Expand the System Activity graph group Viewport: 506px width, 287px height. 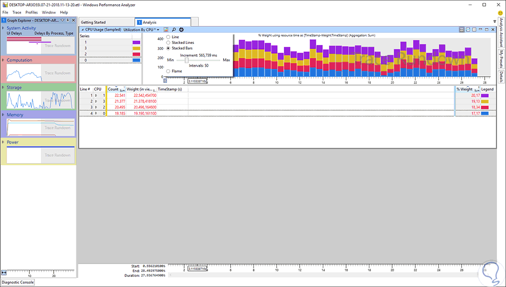point(4,28)
